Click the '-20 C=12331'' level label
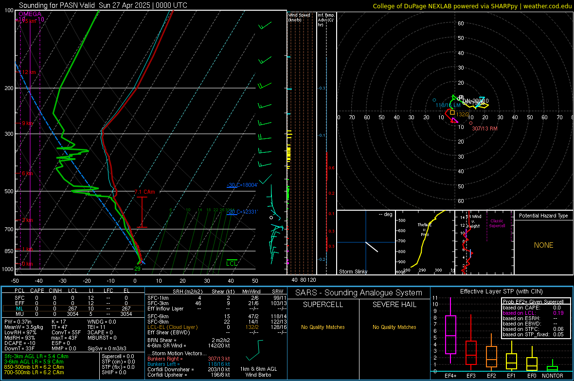Image resolution: width=574 pixels, height=381 pixels. click(242, 212)
